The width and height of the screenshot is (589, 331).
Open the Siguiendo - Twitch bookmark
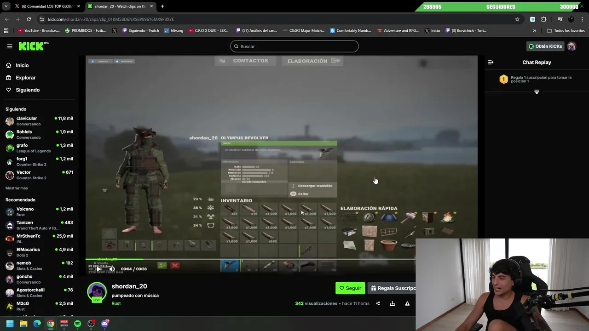coord(140,30)
